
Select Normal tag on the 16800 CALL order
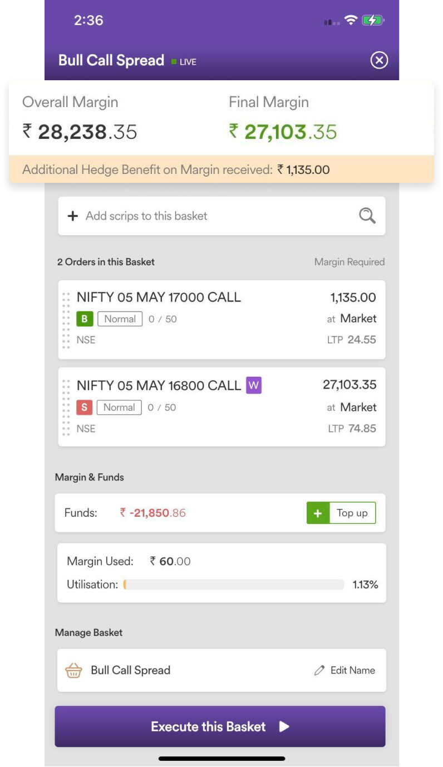tap(119, 407)
